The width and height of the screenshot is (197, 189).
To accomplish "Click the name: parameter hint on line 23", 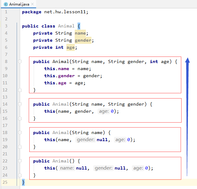I will tap(67, 168).
